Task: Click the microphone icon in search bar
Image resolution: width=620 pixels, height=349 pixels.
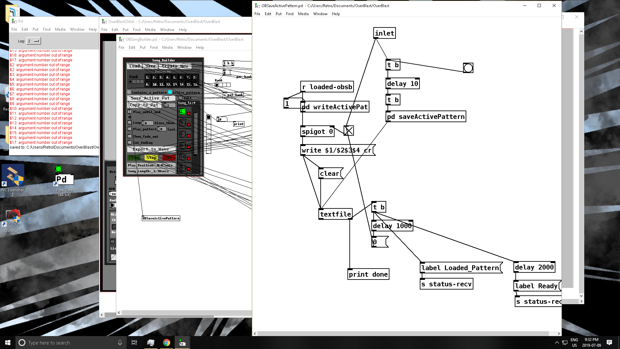Action: pyautogui.click(x=120, y=343)
